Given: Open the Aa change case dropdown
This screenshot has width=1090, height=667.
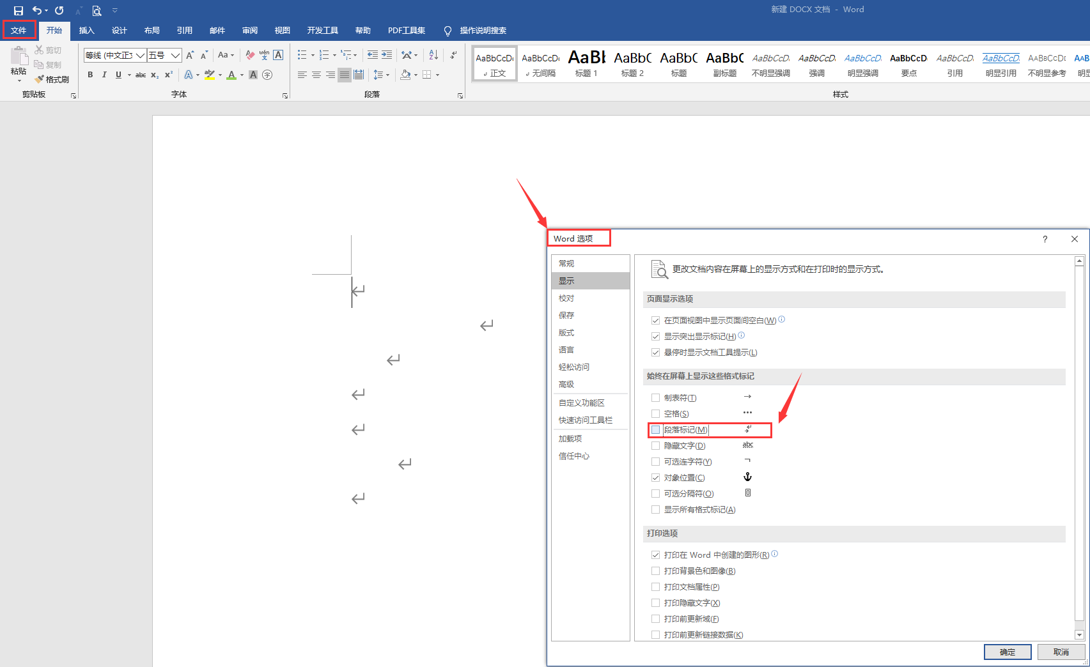Looking at the screenshot, I should point(226,55).
